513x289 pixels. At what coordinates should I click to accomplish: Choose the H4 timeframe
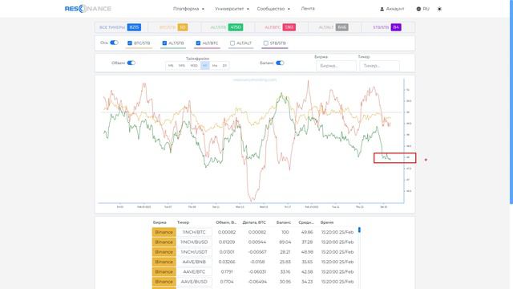tap(215, 66)
